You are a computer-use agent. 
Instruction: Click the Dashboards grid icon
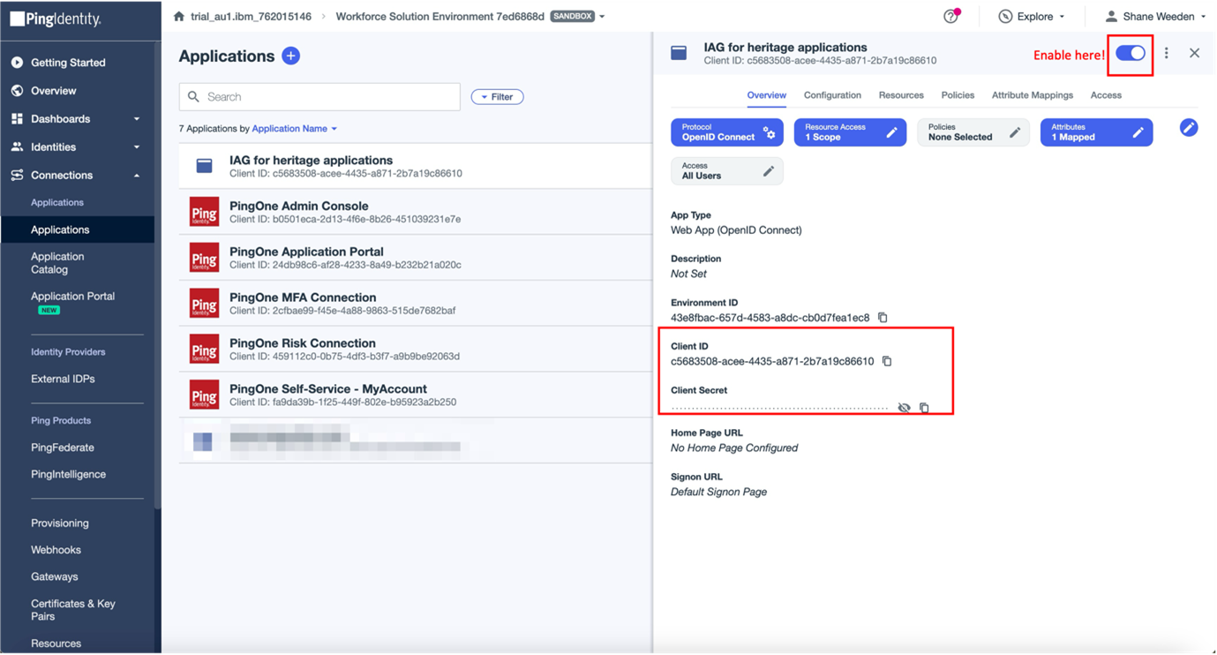point(17,119)
